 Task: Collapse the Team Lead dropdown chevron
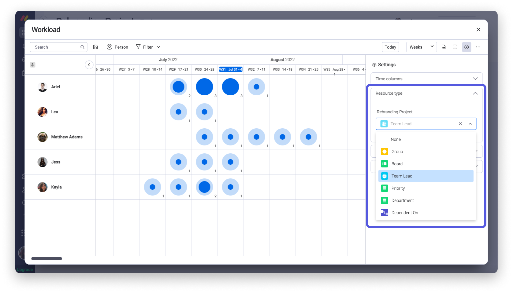tap(470, 124)
